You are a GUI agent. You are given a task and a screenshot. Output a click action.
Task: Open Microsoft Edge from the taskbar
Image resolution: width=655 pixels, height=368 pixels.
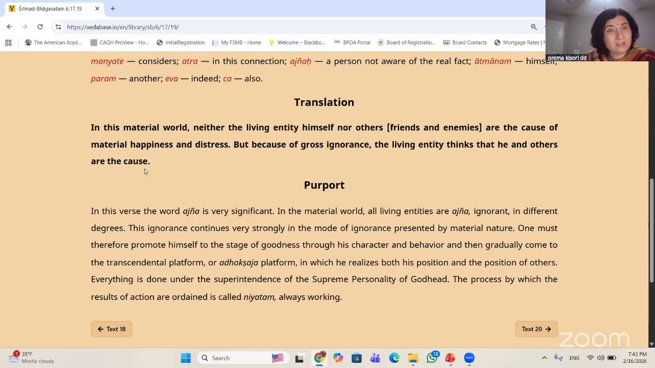click(394, 358)
